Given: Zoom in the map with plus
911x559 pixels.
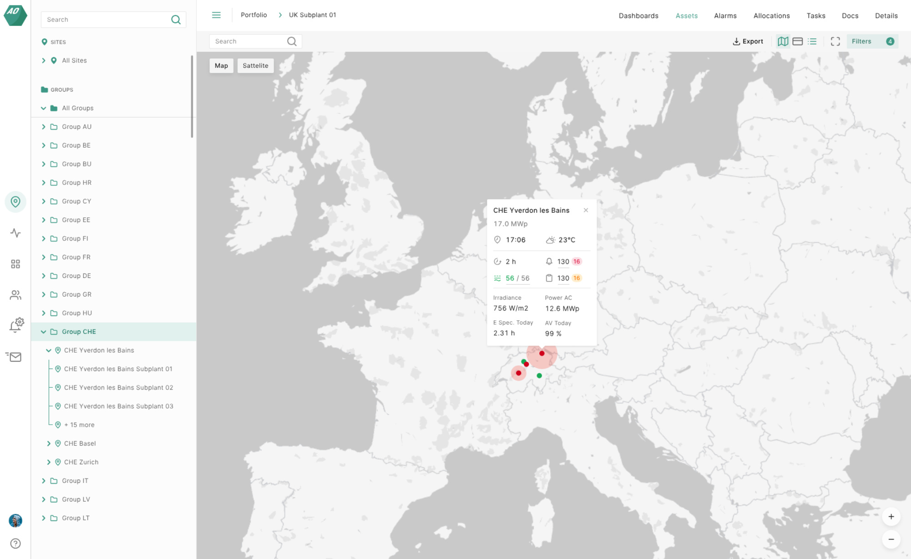Looking at the screenshot, I should [891, 517].
